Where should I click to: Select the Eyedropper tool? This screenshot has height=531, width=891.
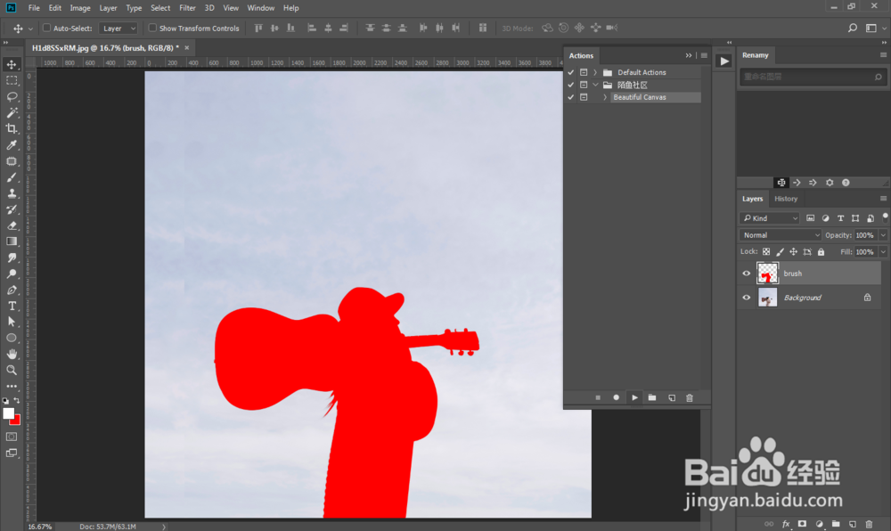12,145
